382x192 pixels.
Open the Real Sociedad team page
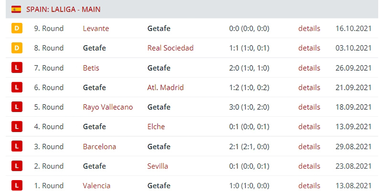tap(170, 48)
